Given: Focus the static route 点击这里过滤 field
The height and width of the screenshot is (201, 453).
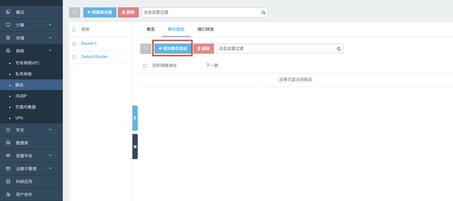Looking at the screenshot, I should [x=280, y=49].
